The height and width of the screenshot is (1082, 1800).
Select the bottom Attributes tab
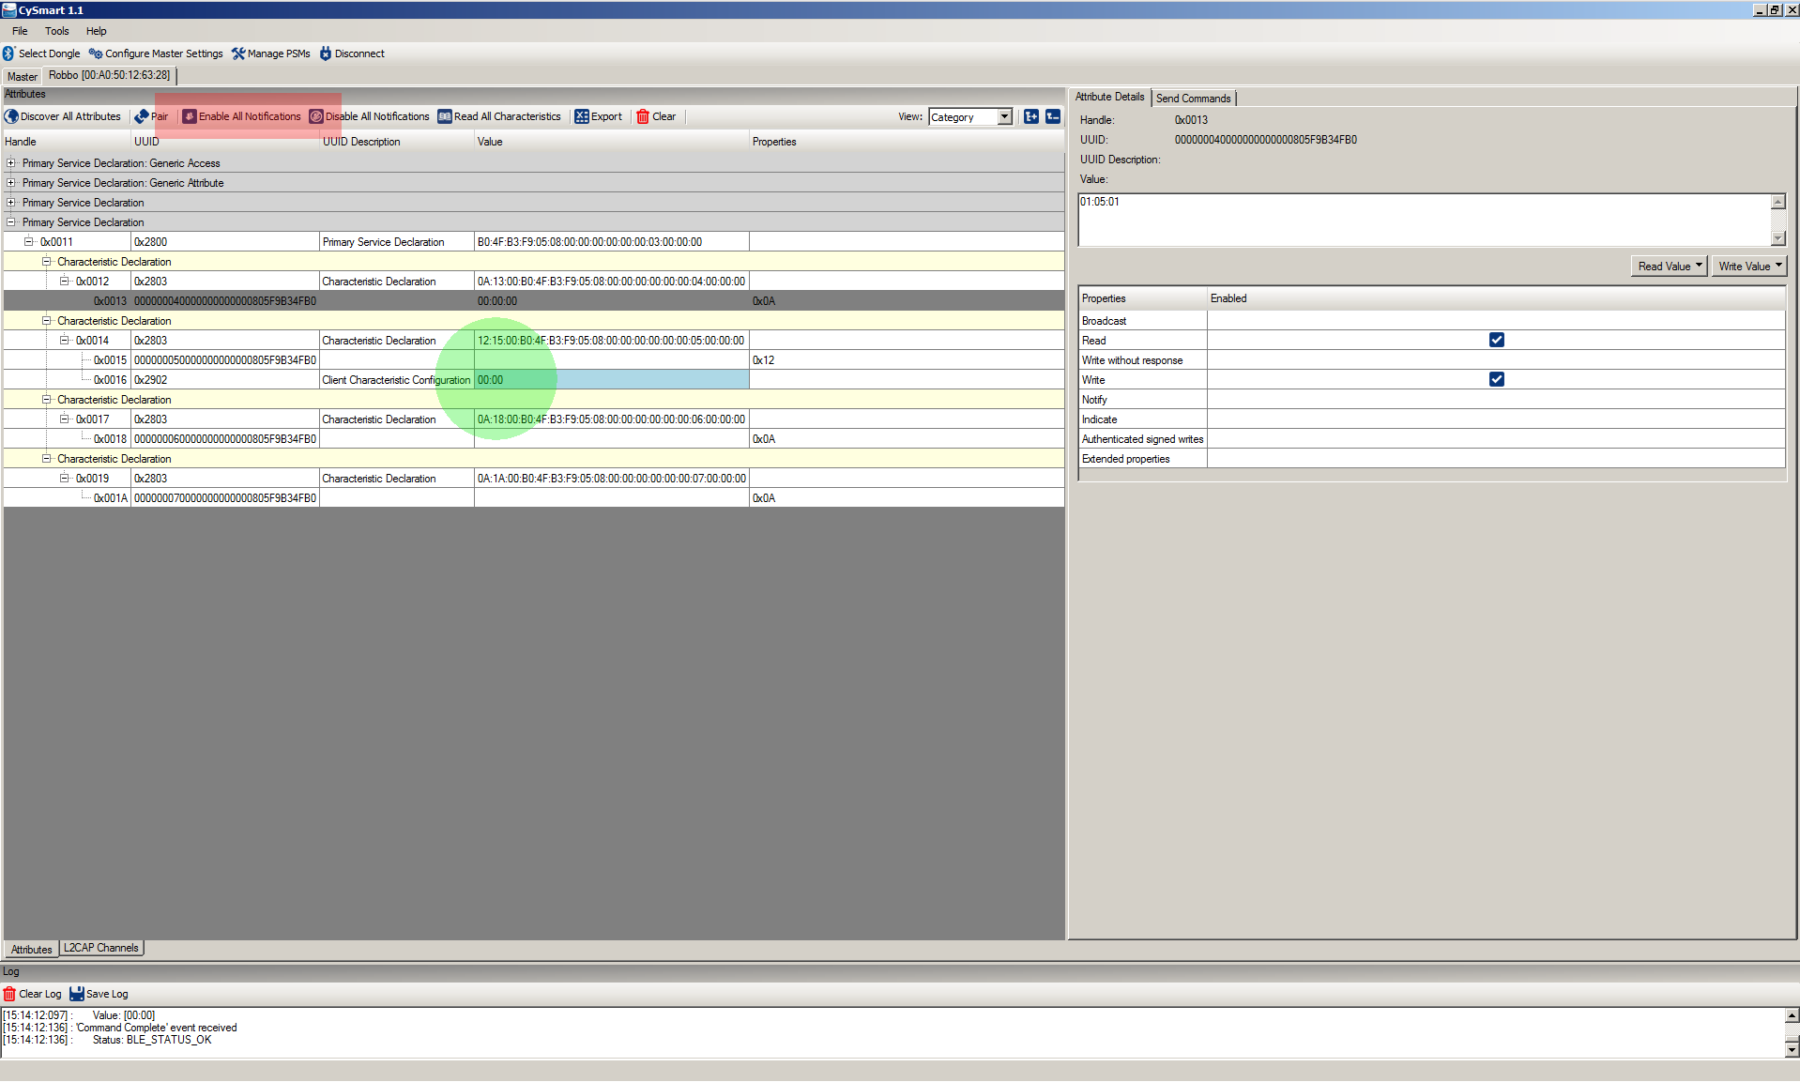(31, 950)
